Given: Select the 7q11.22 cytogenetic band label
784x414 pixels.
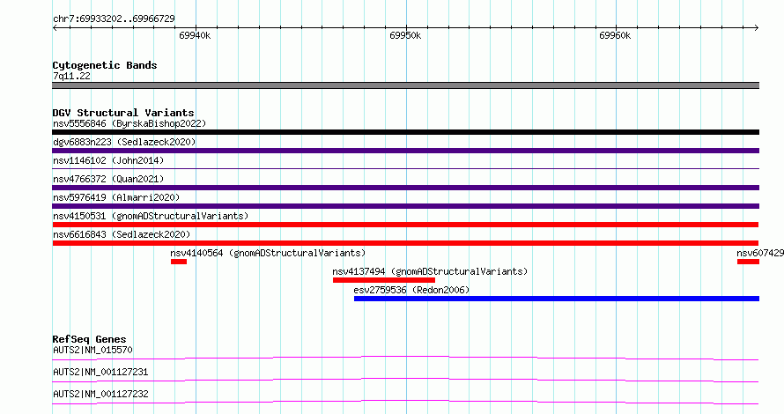Looking at the screenshot, I should pyautogui.click(x=71, y=76).
